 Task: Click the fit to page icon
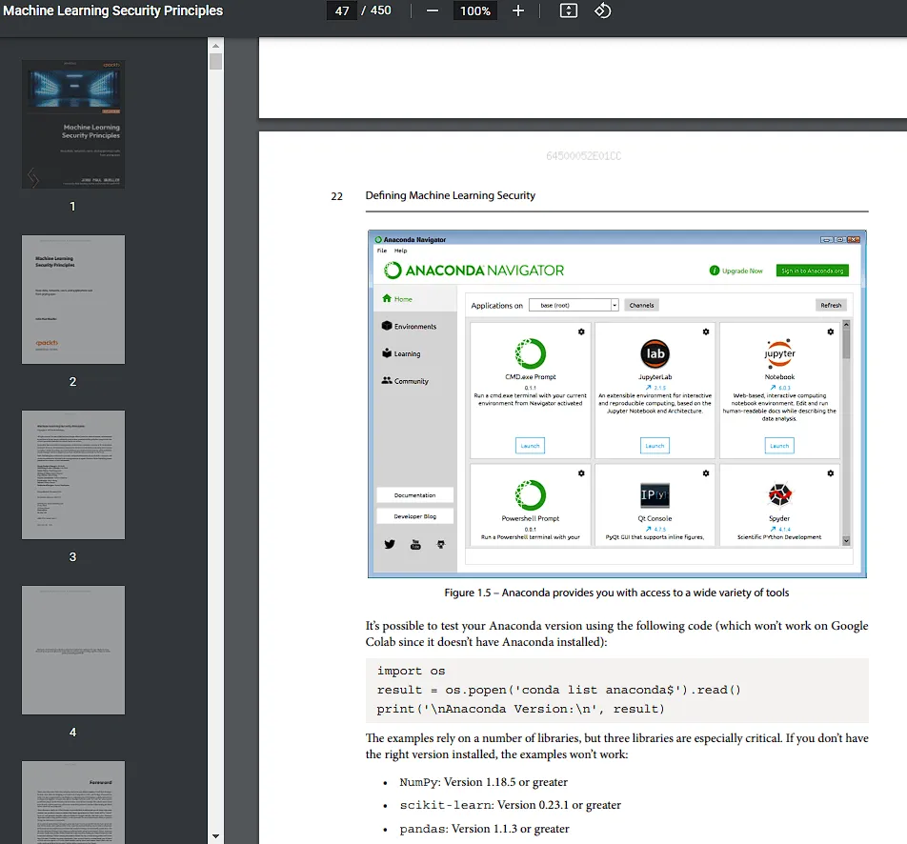pos(569,11)
